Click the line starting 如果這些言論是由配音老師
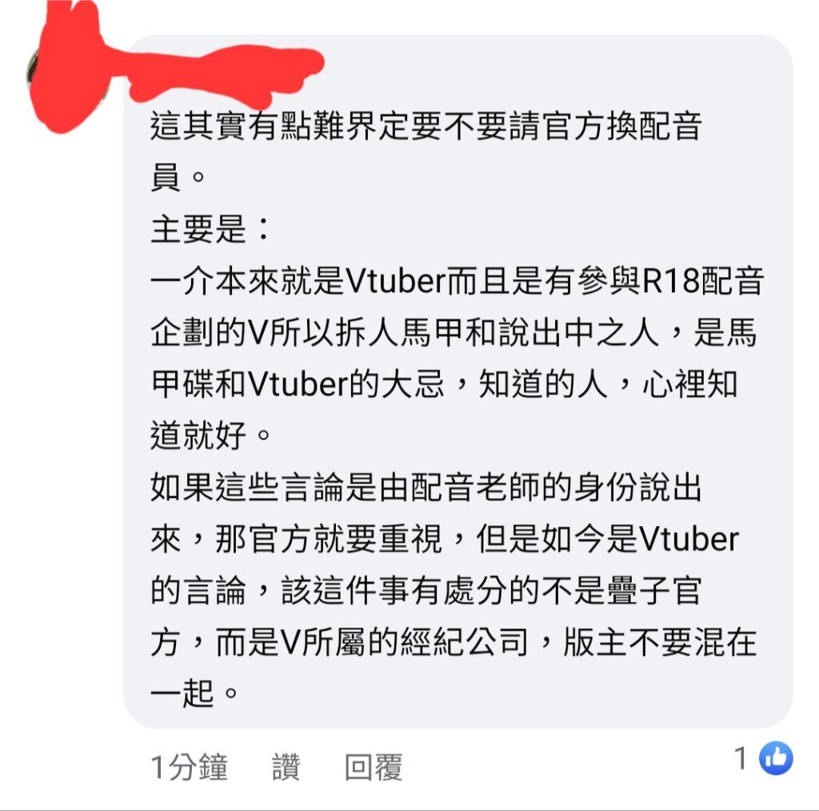The height and width of the screenshot is (811, 819). (x=425, y=486)
